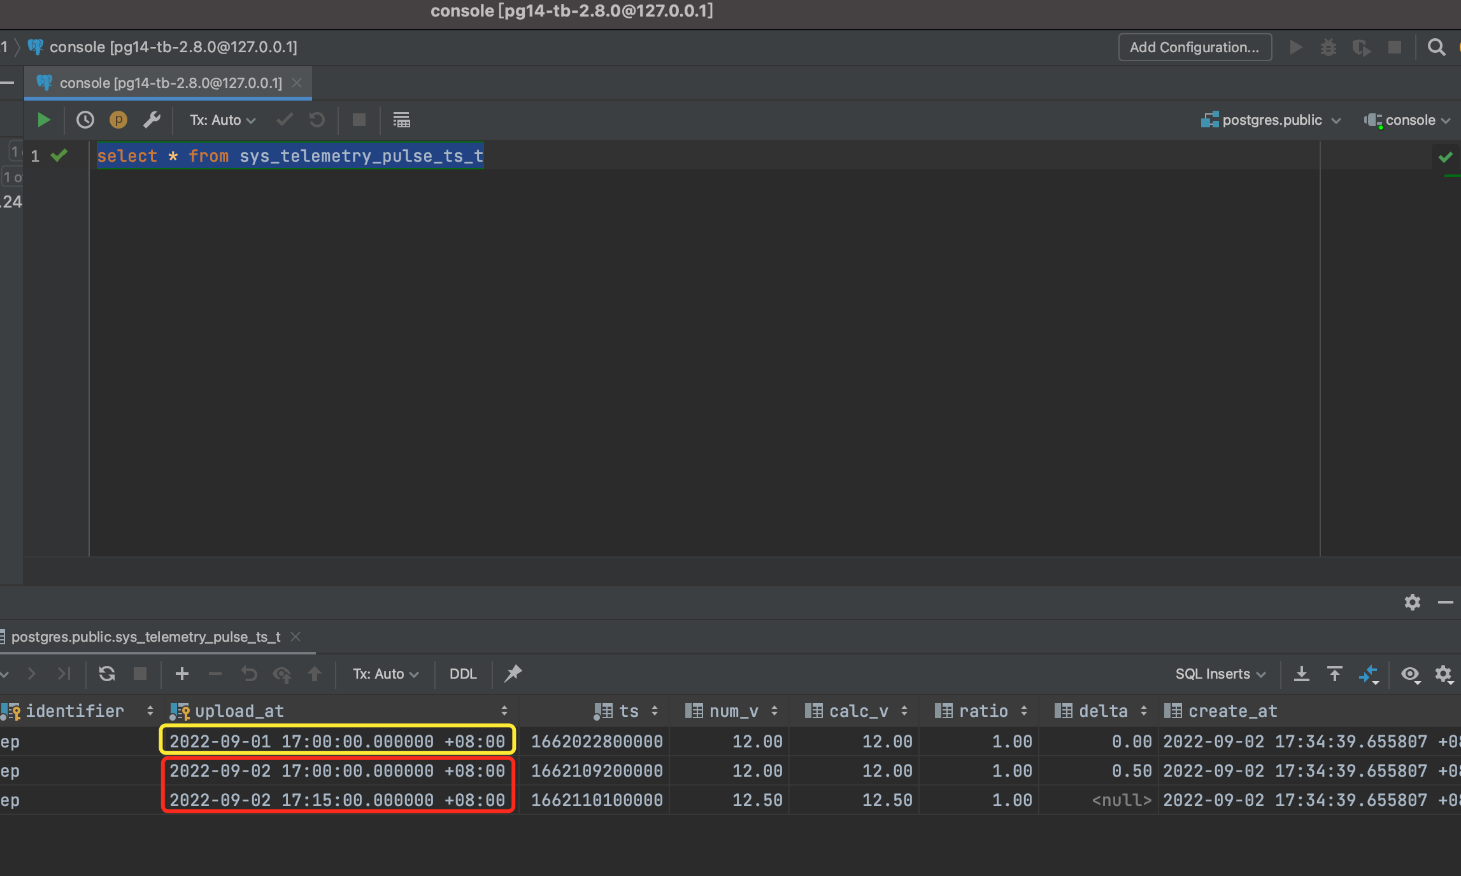
Task: Open the postgres.public schema switcher
Action: [1270, 120]
